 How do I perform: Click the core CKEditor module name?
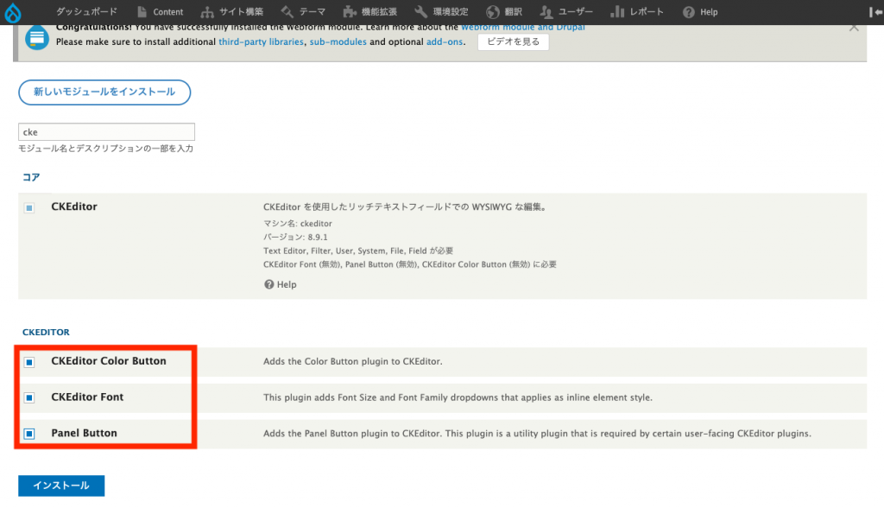pyautogui.click(x=74, y=206)
